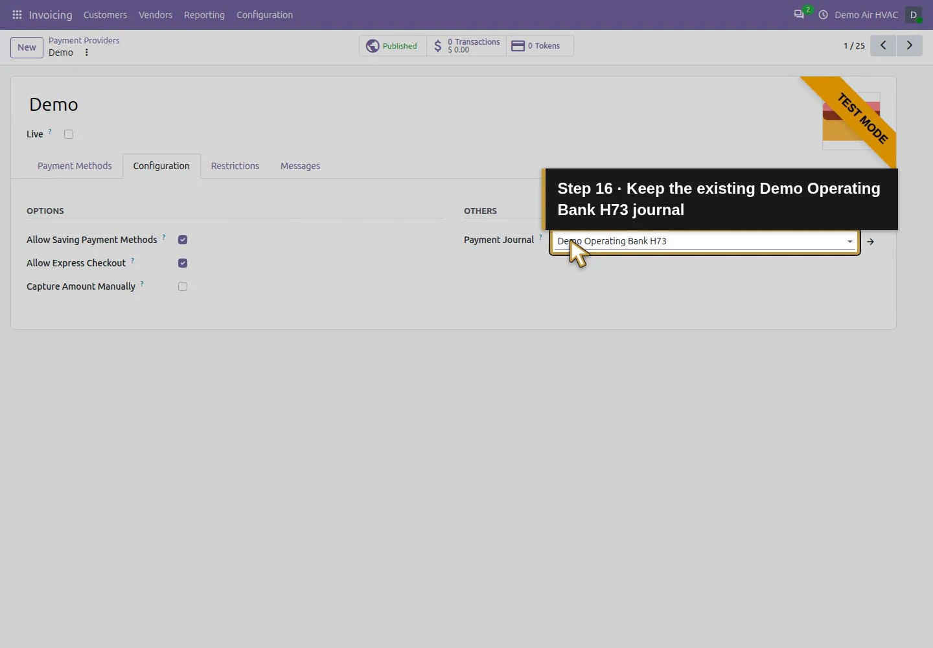The image size is (933, 648).
Task: Open the top Configuration menu
Action: [x=264, y=15]
